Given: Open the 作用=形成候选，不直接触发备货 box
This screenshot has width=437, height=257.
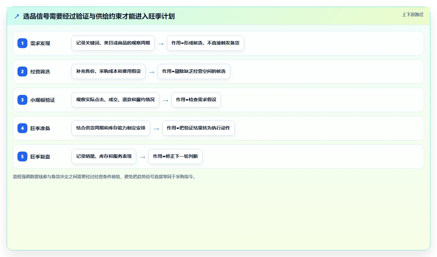Looking at the screenshot, I should point(205,43).
